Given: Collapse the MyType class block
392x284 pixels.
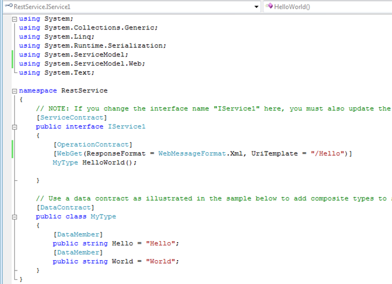Looking at the screenshot, I should pos(15,217).
